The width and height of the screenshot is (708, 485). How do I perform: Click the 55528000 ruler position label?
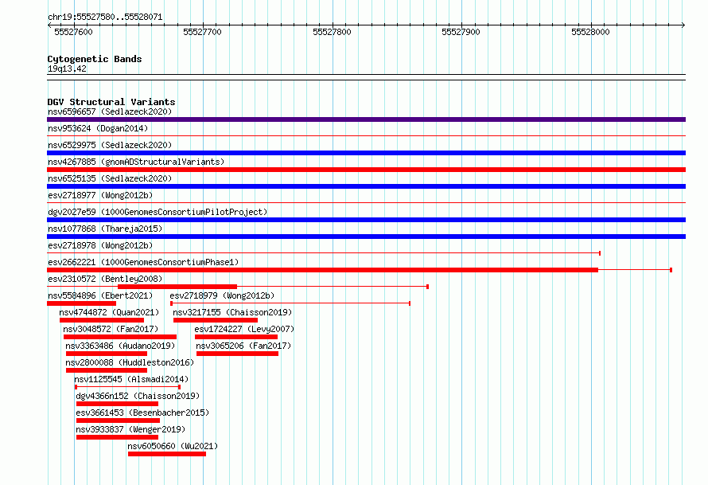coord(590,32)
